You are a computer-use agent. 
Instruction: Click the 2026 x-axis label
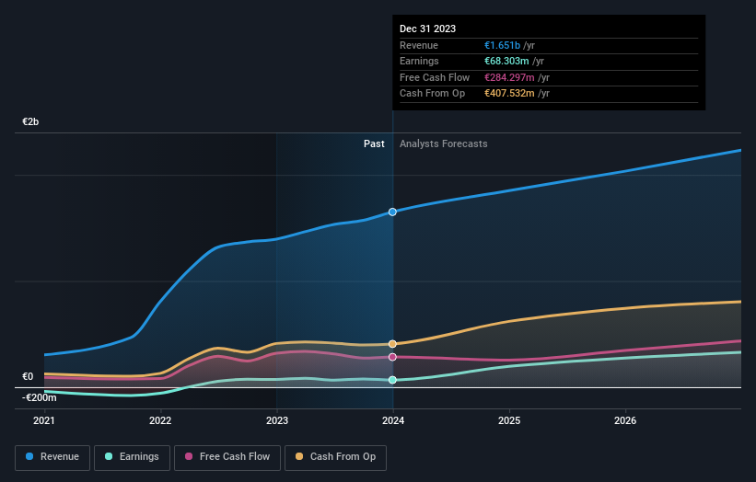[625, 420]
